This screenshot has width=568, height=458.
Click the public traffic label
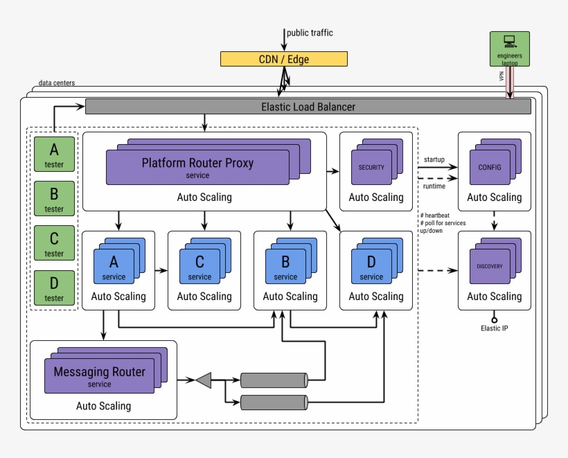tap(310, 33)
